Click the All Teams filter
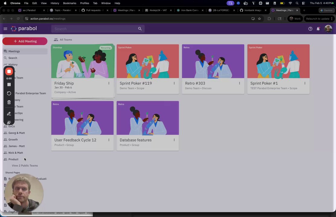 (63, 39)
